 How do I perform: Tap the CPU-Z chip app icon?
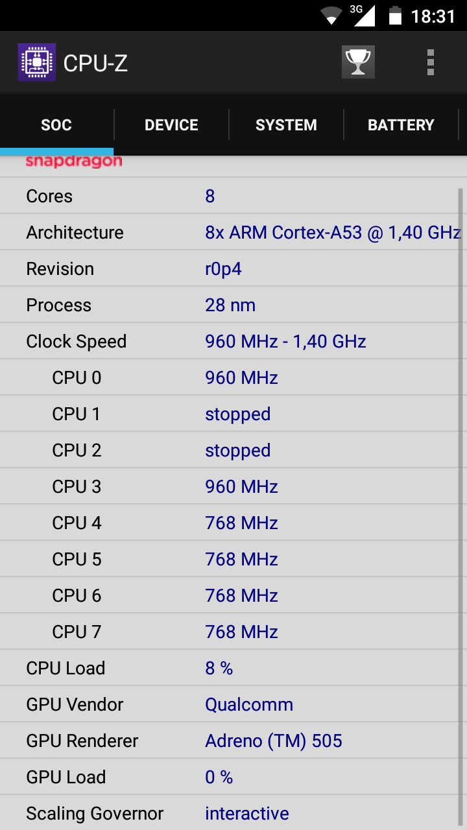[37, 63]
